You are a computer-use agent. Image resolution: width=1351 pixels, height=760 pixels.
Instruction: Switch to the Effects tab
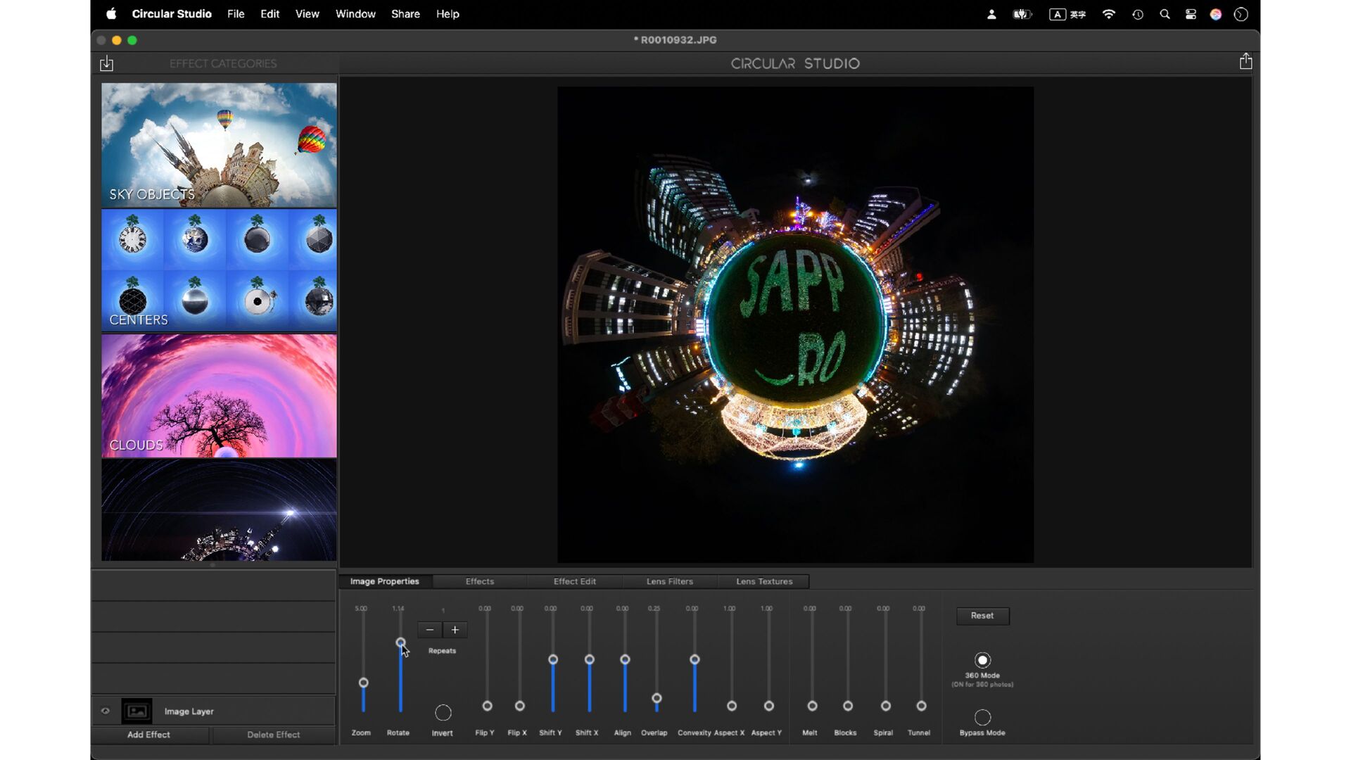(x=480, y=581)
